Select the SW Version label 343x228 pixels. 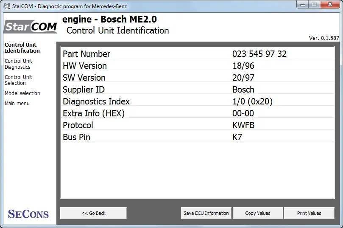point(84,78)
